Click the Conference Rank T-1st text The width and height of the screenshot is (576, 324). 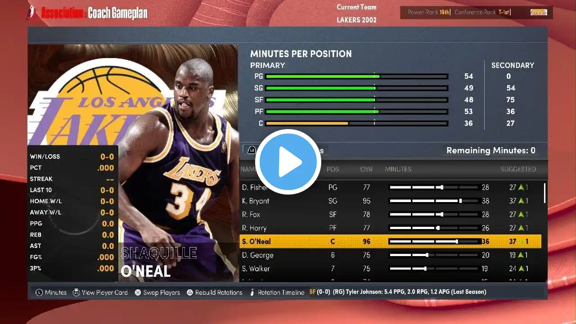coord(481,12)
